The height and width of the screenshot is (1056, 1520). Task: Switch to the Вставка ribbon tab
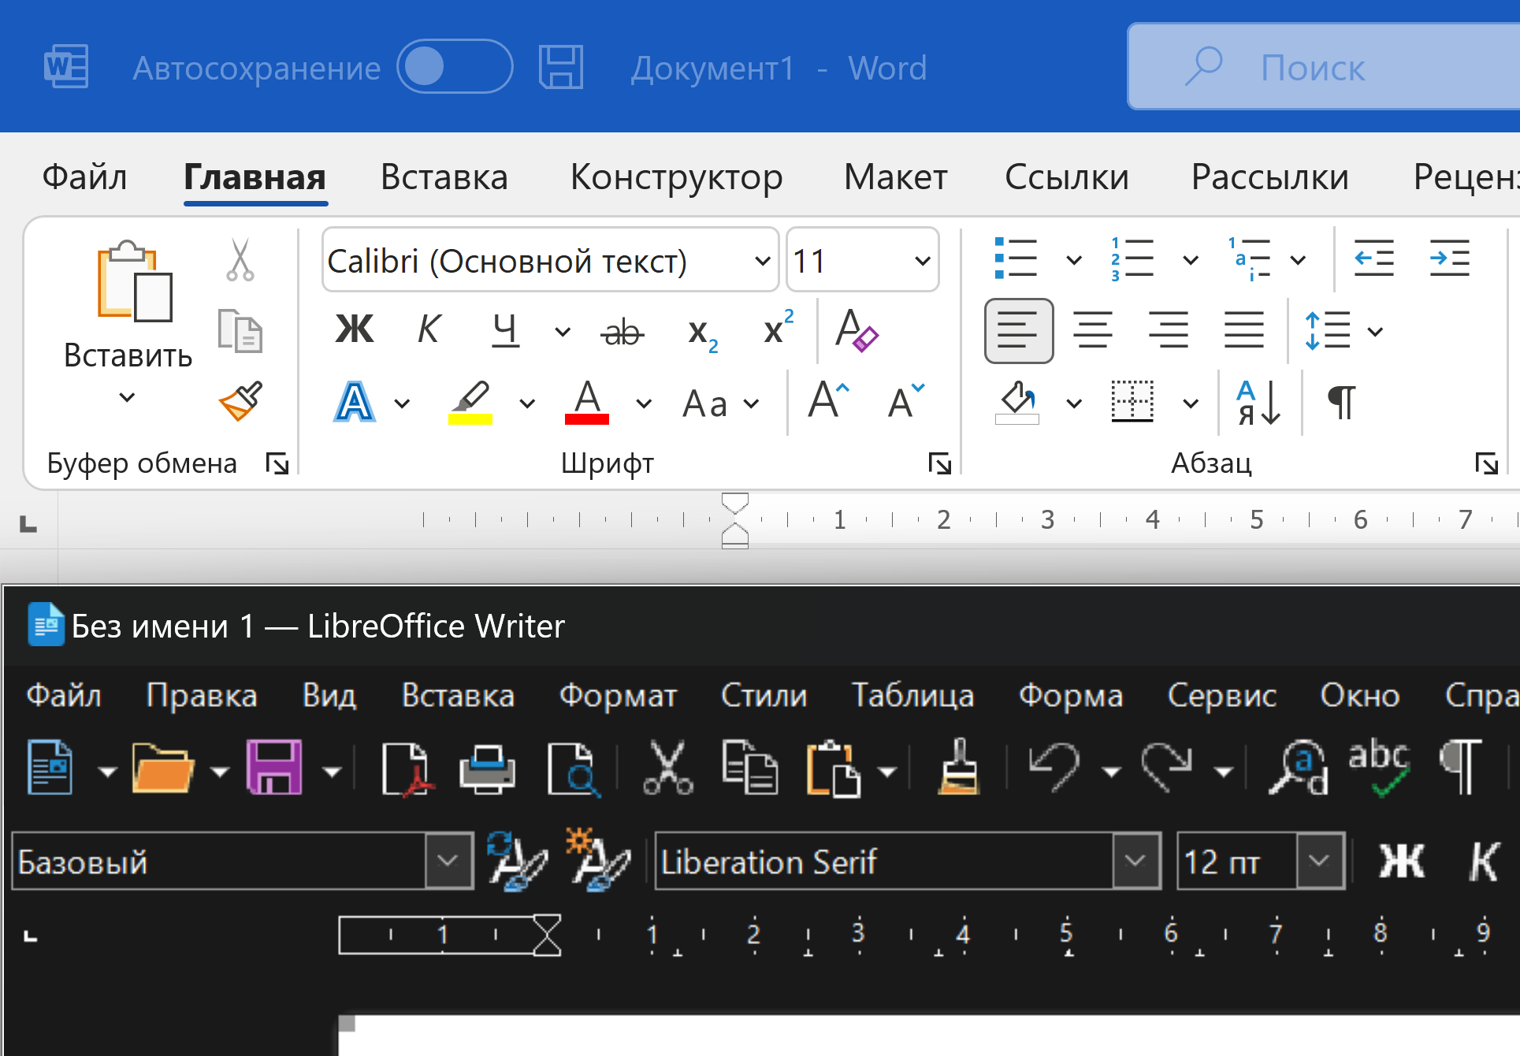click(444, 177)
